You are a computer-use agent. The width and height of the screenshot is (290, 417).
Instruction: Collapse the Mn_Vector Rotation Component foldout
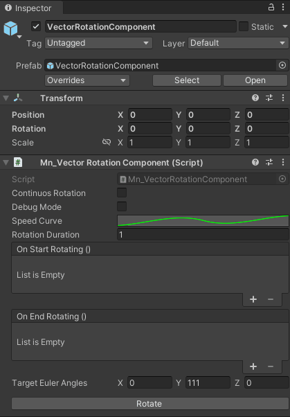[x=6, y=163]
